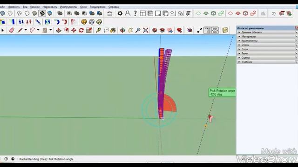Select the pencil Line tool

20,30
